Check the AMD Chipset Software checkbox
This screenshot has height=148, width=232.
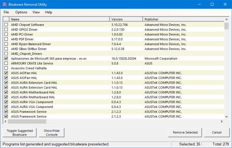[x=6, y=25]
